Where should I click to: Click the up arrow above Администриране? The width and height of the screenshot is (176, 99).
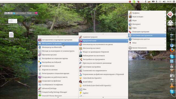(103, 34)
